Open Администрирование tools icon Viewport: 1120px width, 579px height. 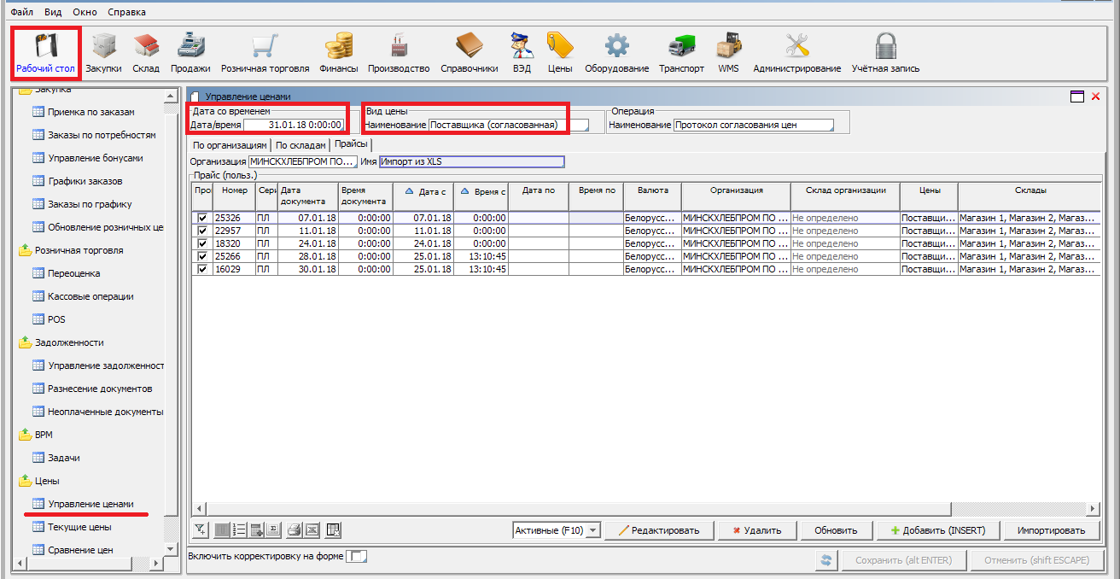796,53
